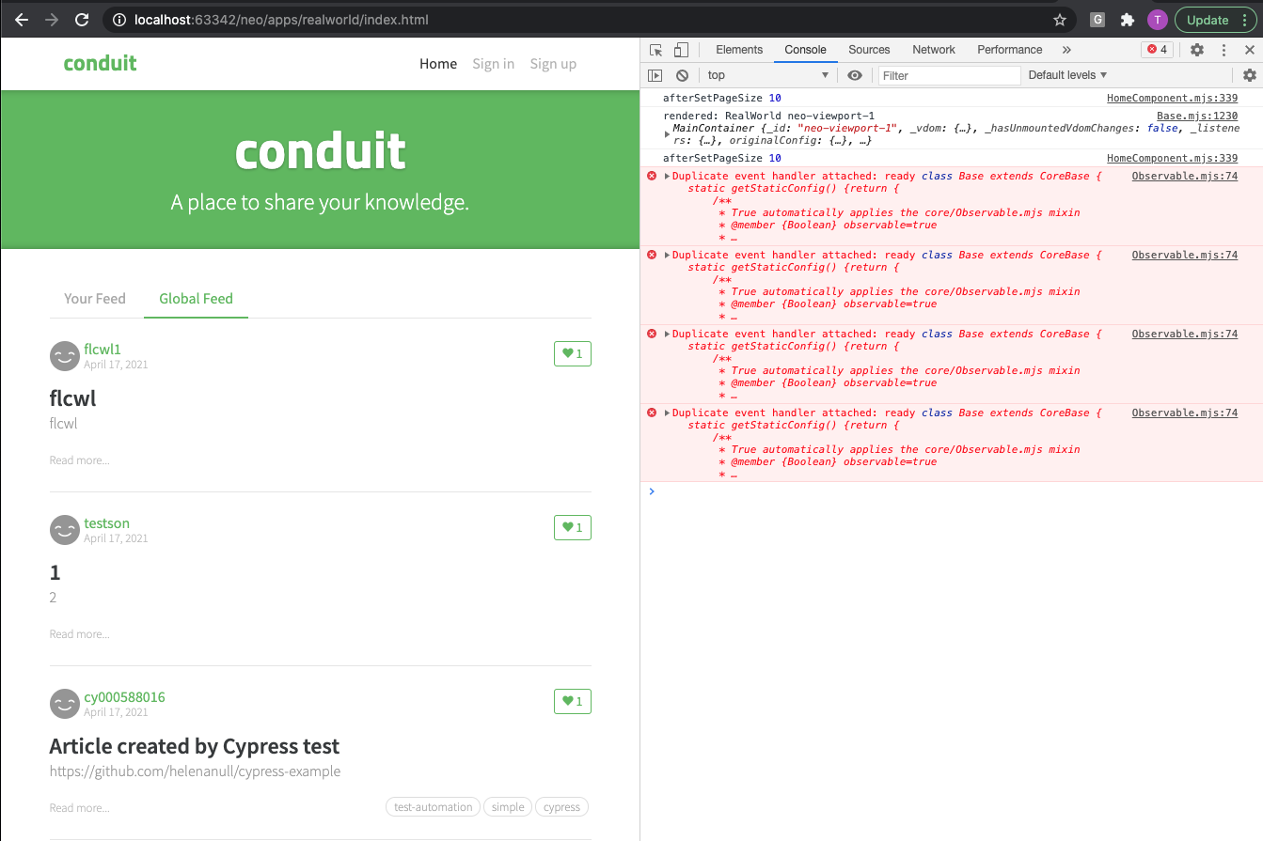Screen dimensions: 1263x841
Task: Open author link testson
Action: [106, 523]
